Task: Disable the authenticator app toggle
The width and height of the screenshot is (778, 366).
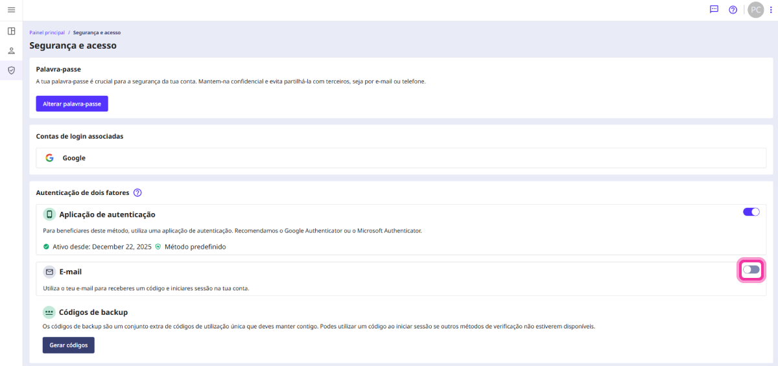Action: pyautogui.click(x=751, y=212)
